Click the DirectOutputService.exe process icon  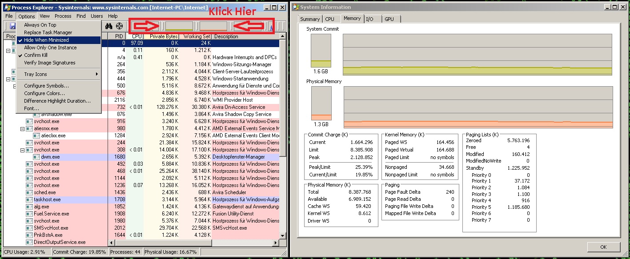point(29,242)
